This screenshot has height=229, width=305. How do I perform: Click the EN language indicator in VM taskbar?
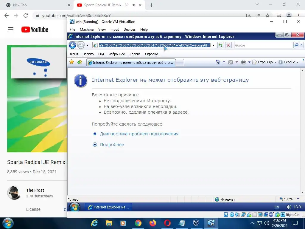tap(277, 207)
